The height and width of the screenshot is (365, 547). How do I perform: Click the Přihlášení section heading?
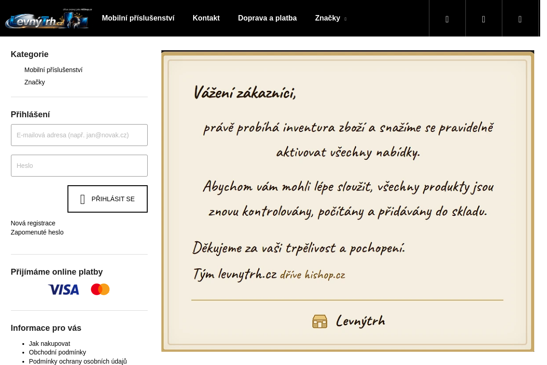pos(31,115)
